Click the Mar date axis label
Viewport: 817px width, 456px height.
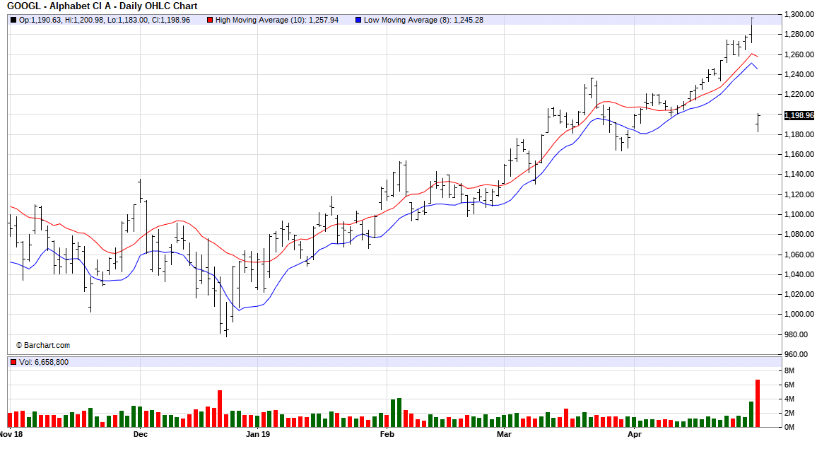pos(504,434)
